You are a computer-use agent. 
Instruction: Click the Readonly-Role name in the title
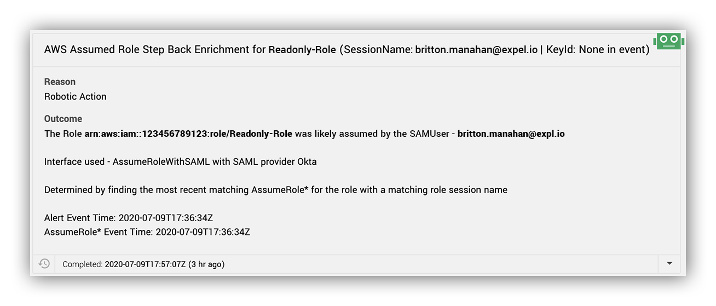[x=302, y=50]
